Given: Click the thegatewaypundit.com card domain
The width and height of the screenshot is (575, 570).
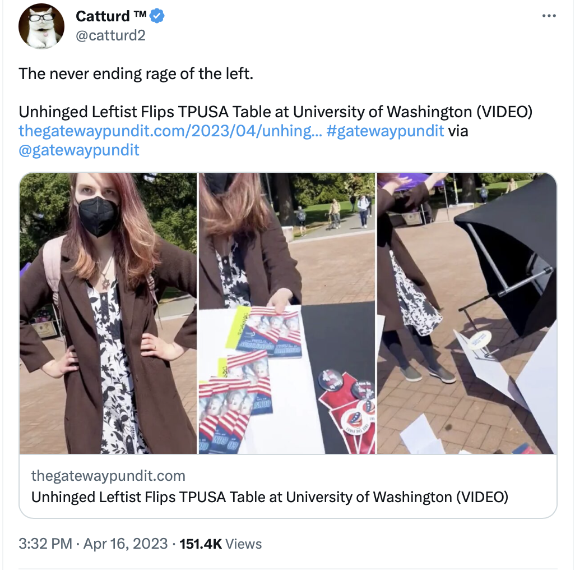Looking at the screenshot, I should (108, 476).
